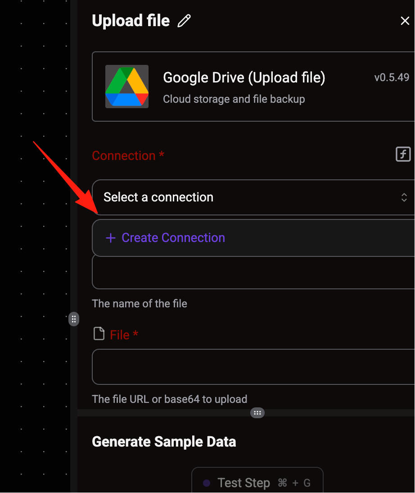Viewport: 415px width, 493px height.
Task: Click the purple dot in Test Step
Action: [x=207, y=483]
